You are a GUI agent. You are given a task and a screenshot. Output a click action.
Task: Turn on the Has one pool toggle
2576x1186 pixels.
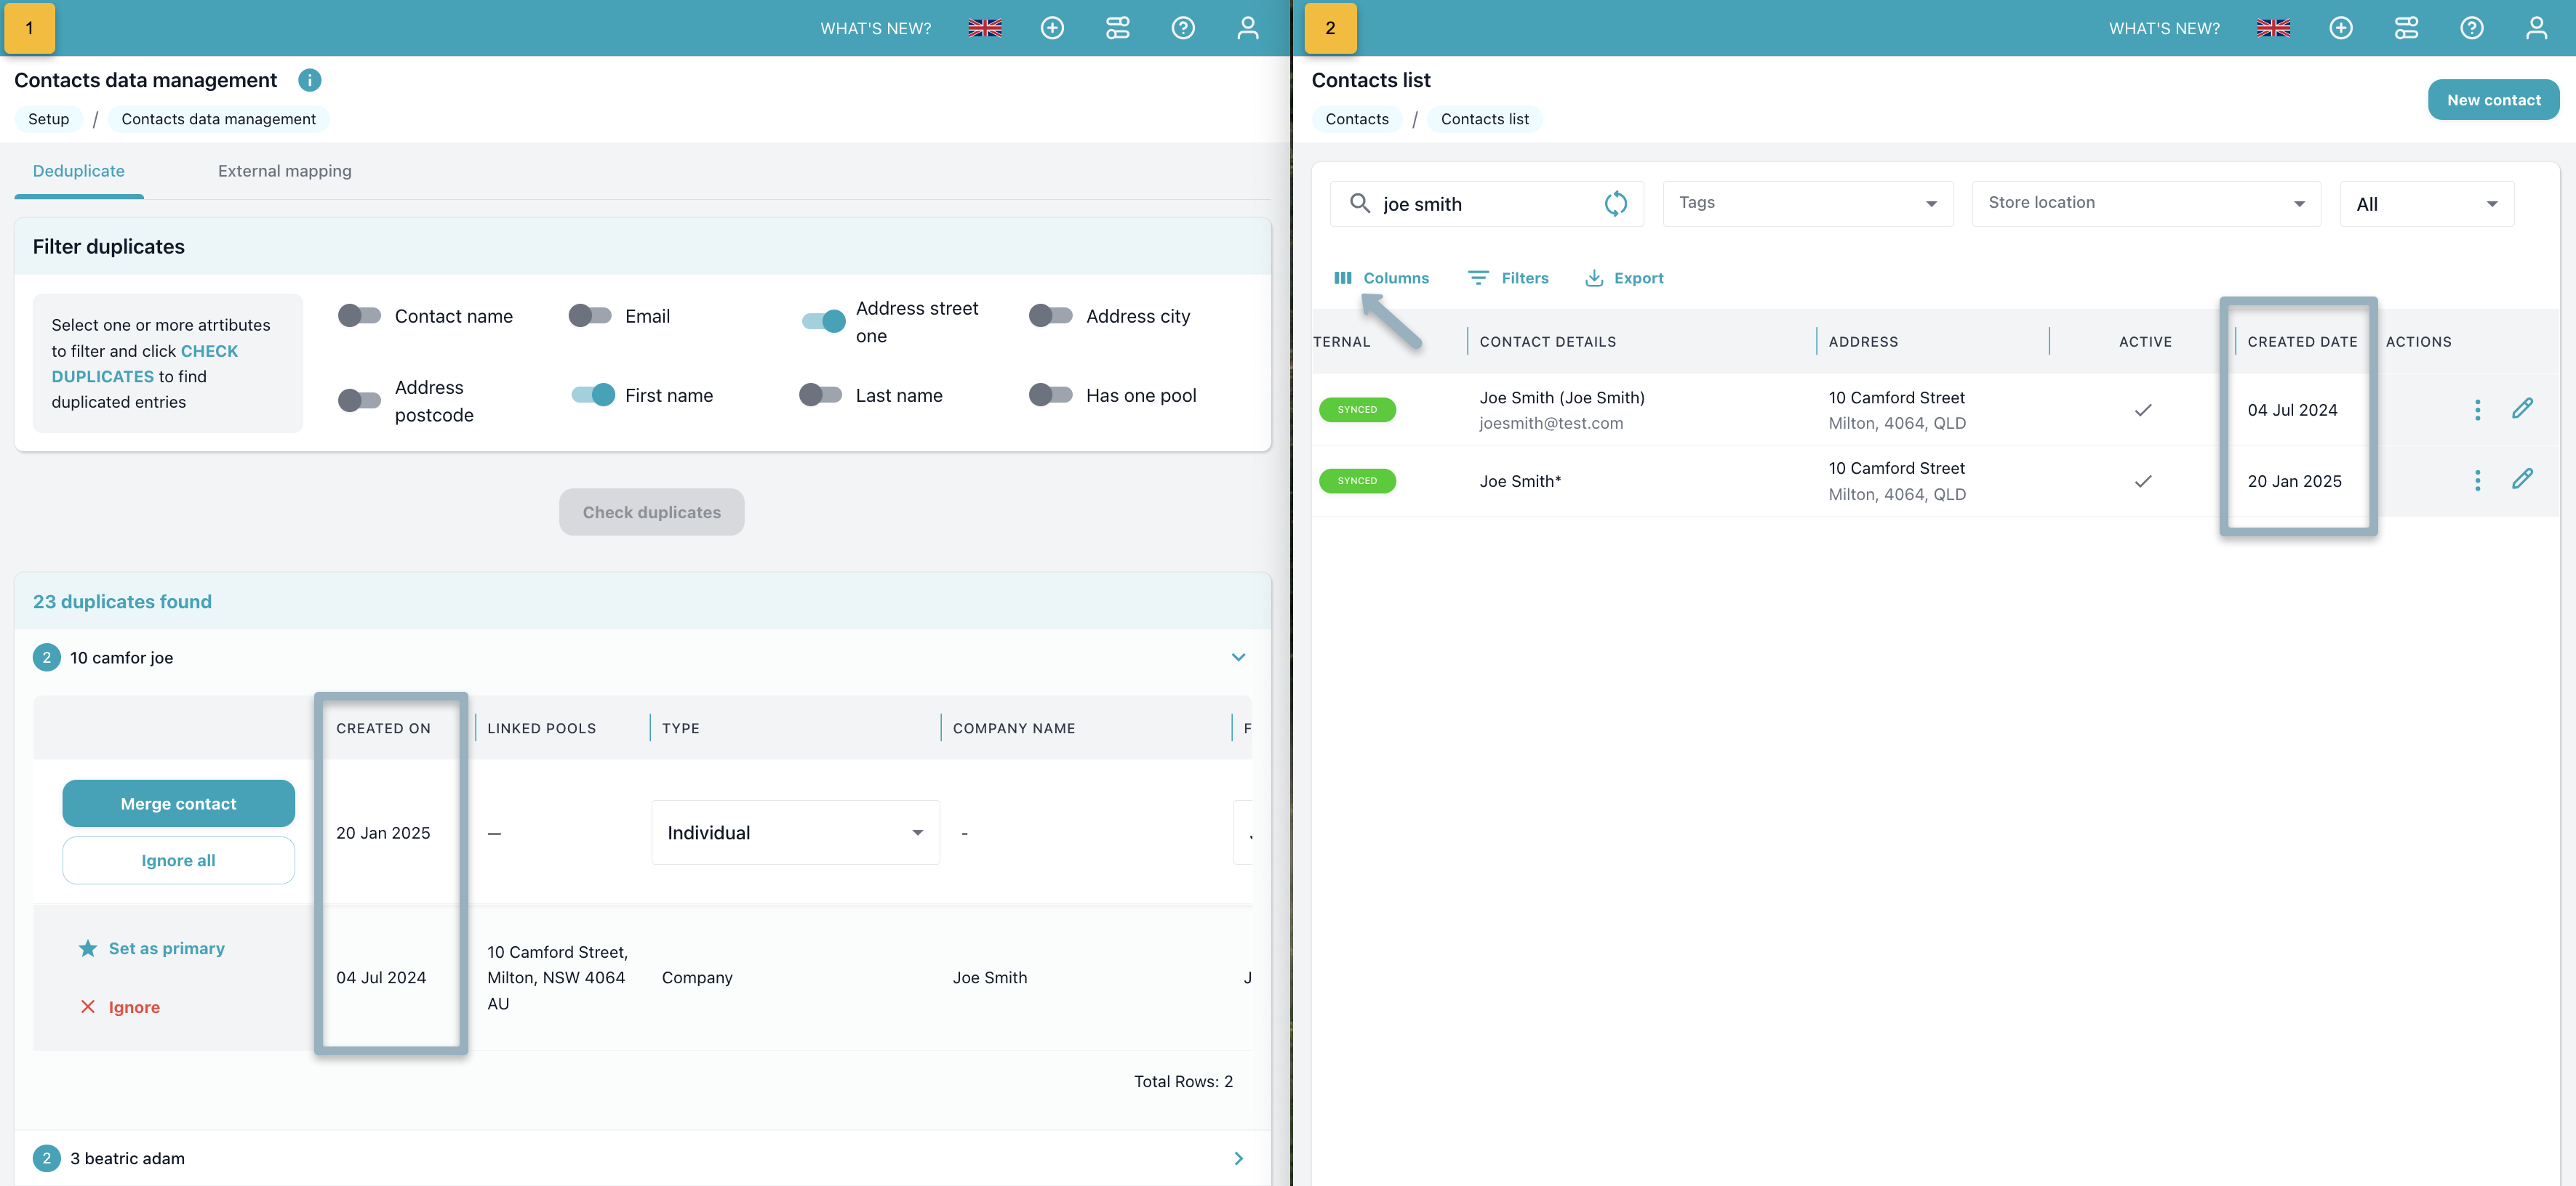pyautogui.click(x=1050, y=395)
